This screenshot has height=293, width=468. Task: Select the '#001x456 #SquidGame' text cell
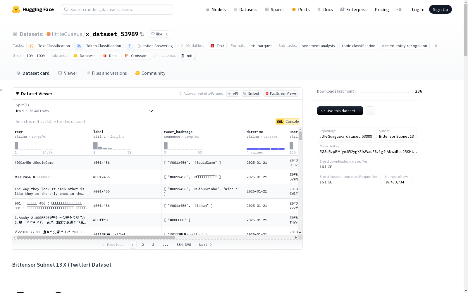tap(51, 163)
